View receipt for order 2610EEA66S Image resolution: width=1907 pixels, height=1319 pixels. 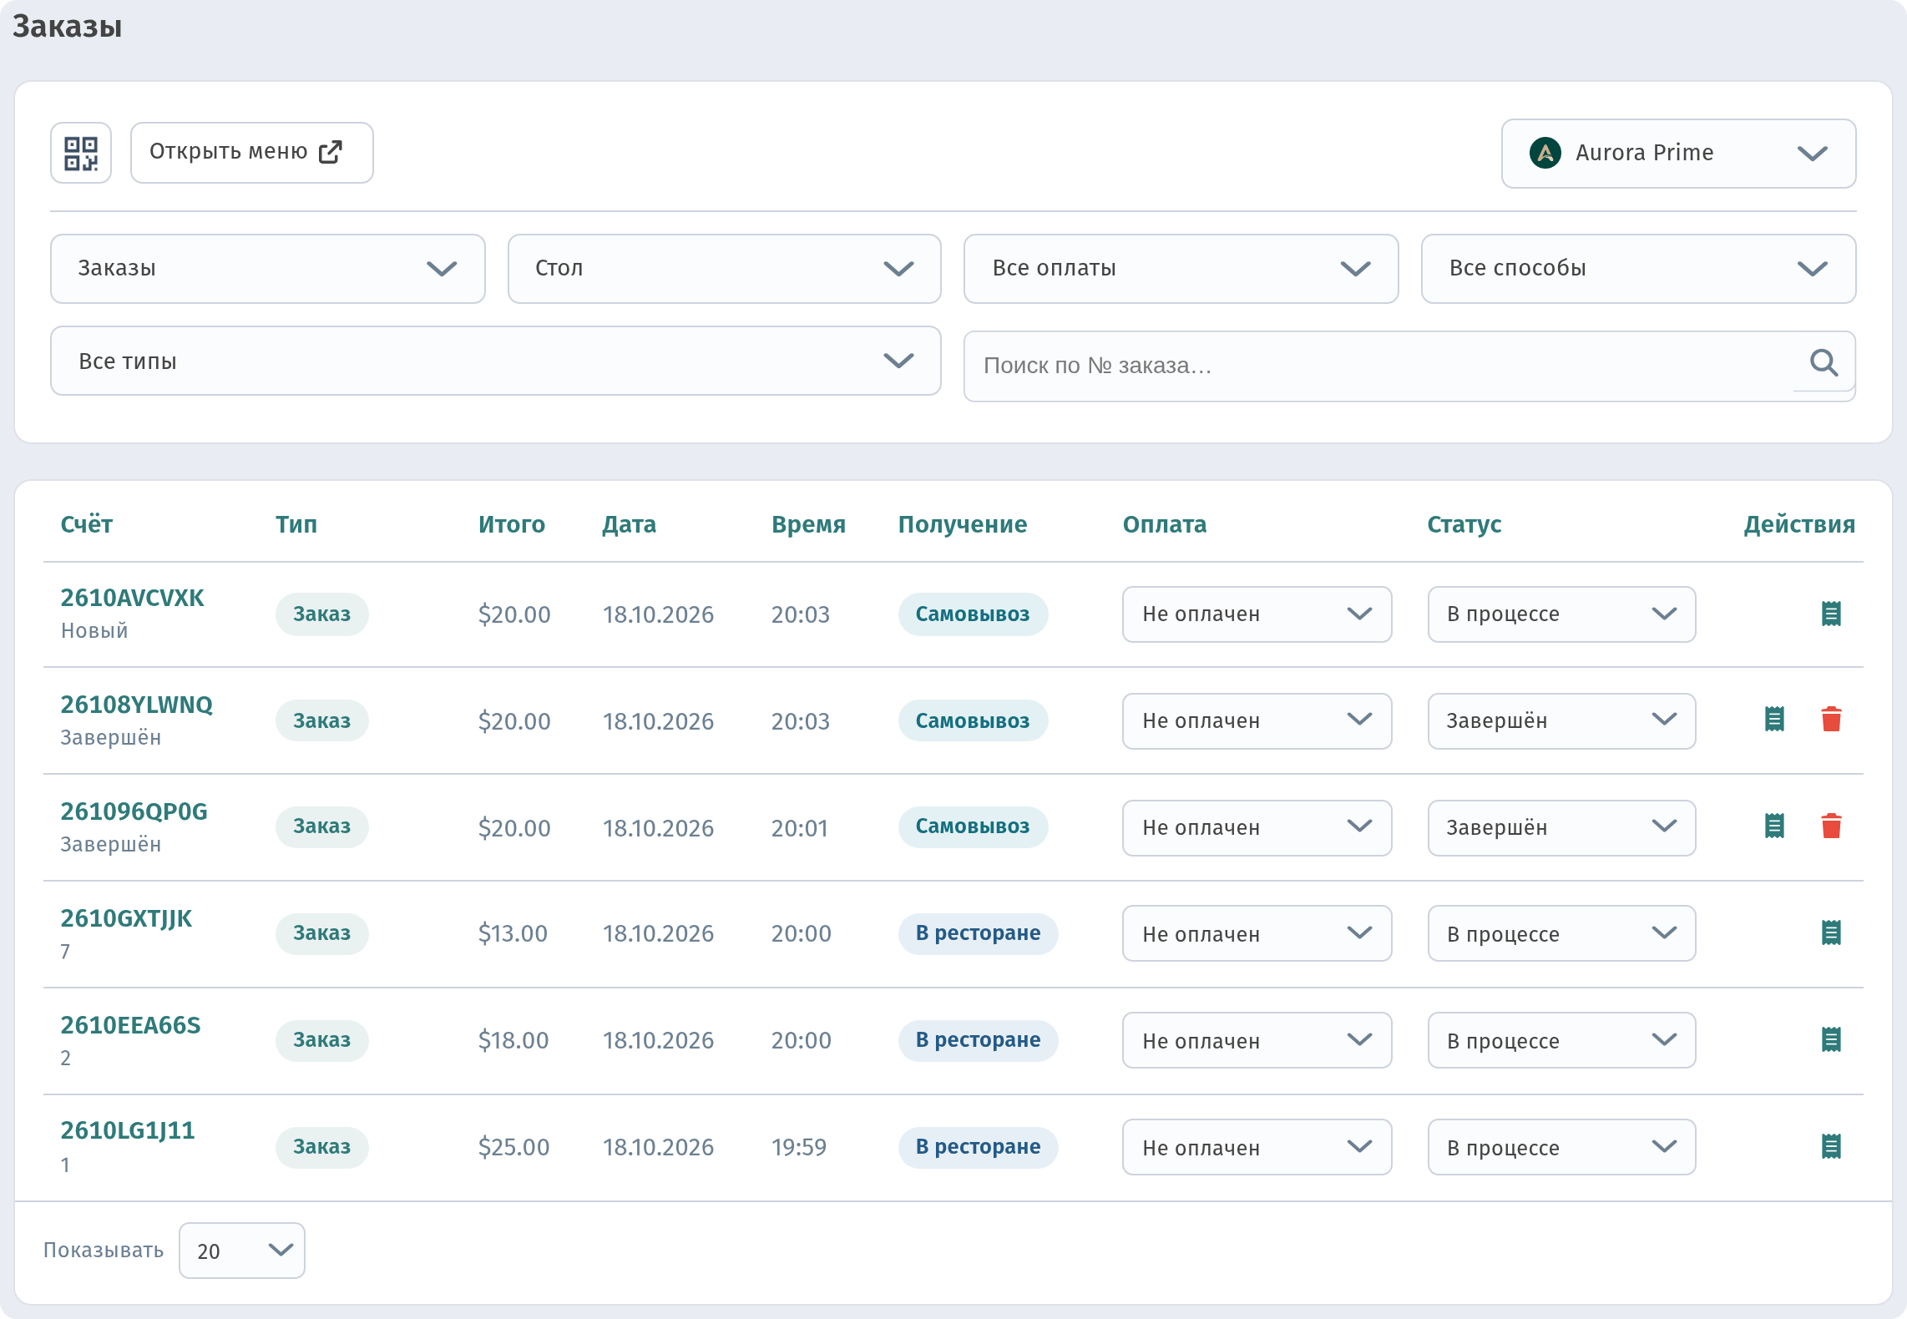pos(1831,1039)
